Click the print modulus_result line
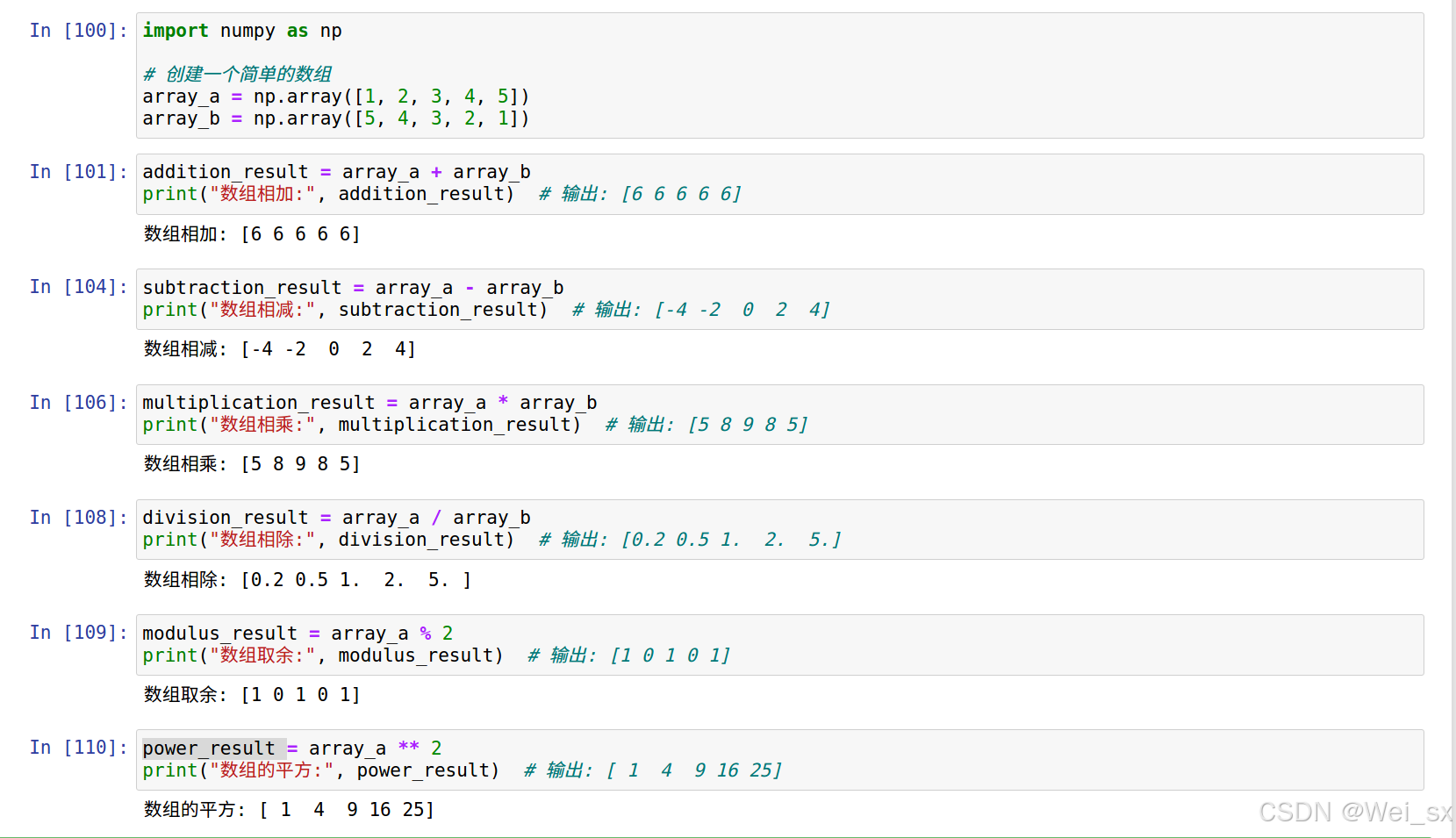The width and height of the screenshot is (1456, 838). pos(437,655)
